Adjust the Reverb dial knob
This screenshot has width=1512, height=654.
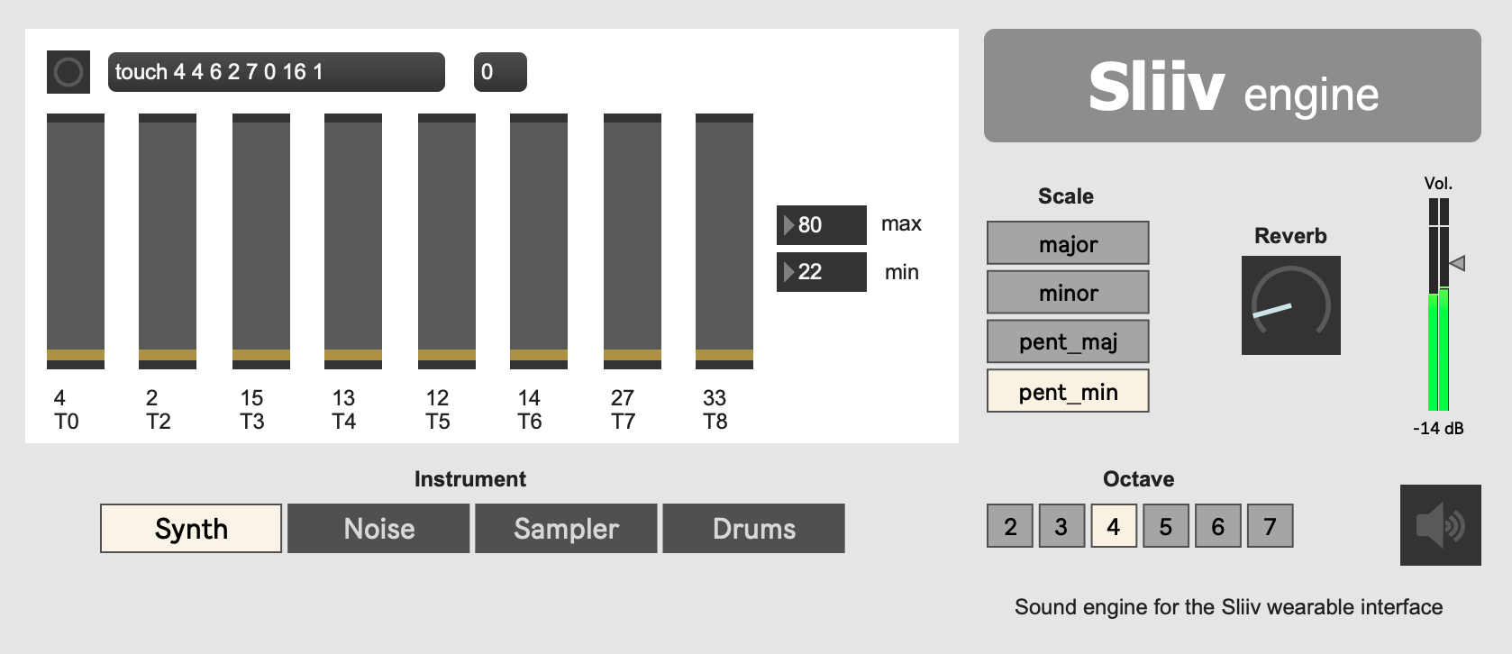coord(1290,305)
